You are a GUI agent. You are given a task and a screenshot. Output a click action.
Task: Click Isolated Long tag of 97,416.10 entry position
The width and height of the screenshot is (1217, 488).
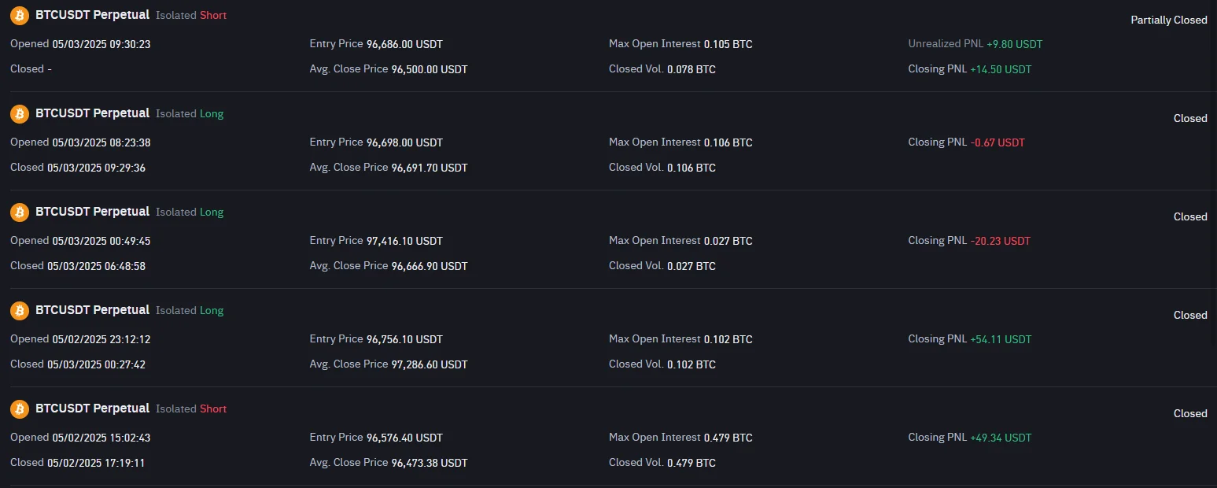(190, 213)
